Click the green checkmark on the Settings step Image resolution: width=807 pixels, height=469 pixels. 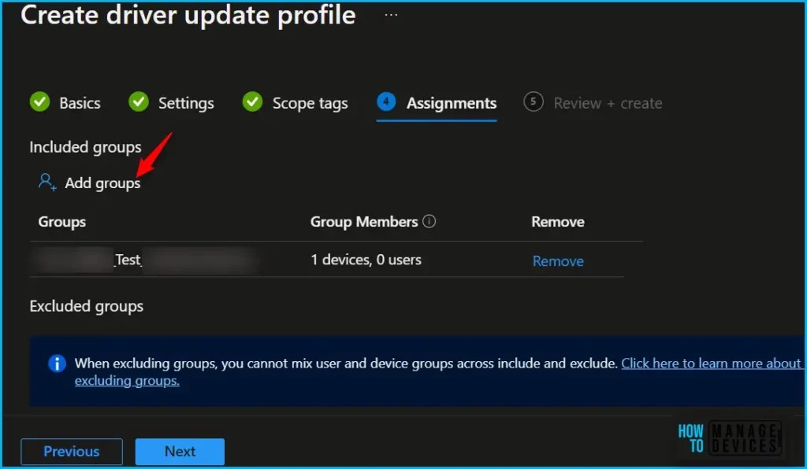(x=139, y=102)
